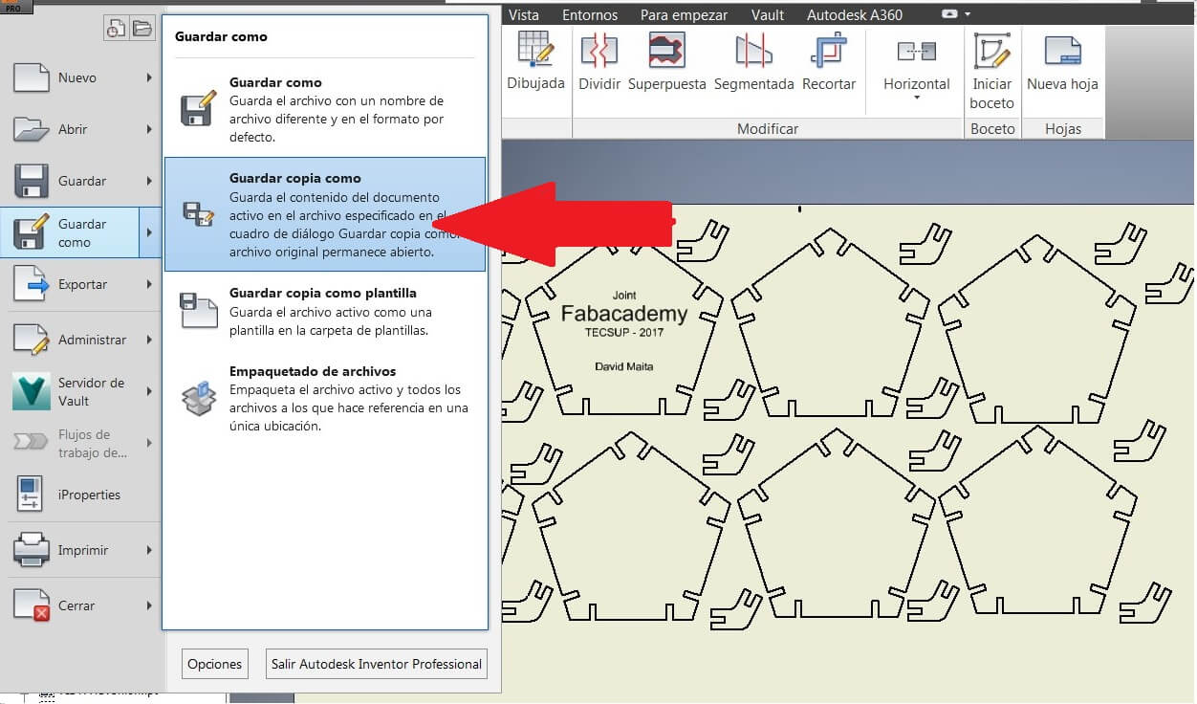Image resolution: width=1197 pixels, height=704 pixels.
Task: Expand the Guardar como submenu arrow
Action: 149,232
